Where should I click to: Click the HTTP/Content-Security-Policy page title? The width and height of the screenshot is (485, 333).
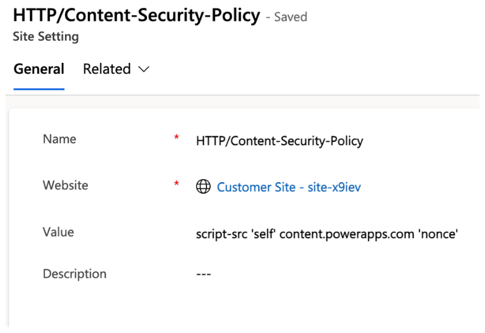point(137,15)
